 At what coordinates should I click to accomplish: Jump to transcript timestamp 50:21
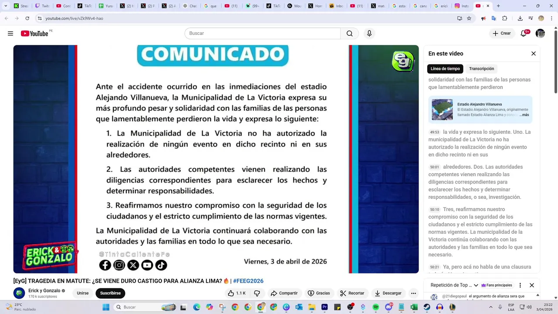click(x=435, y=267)
